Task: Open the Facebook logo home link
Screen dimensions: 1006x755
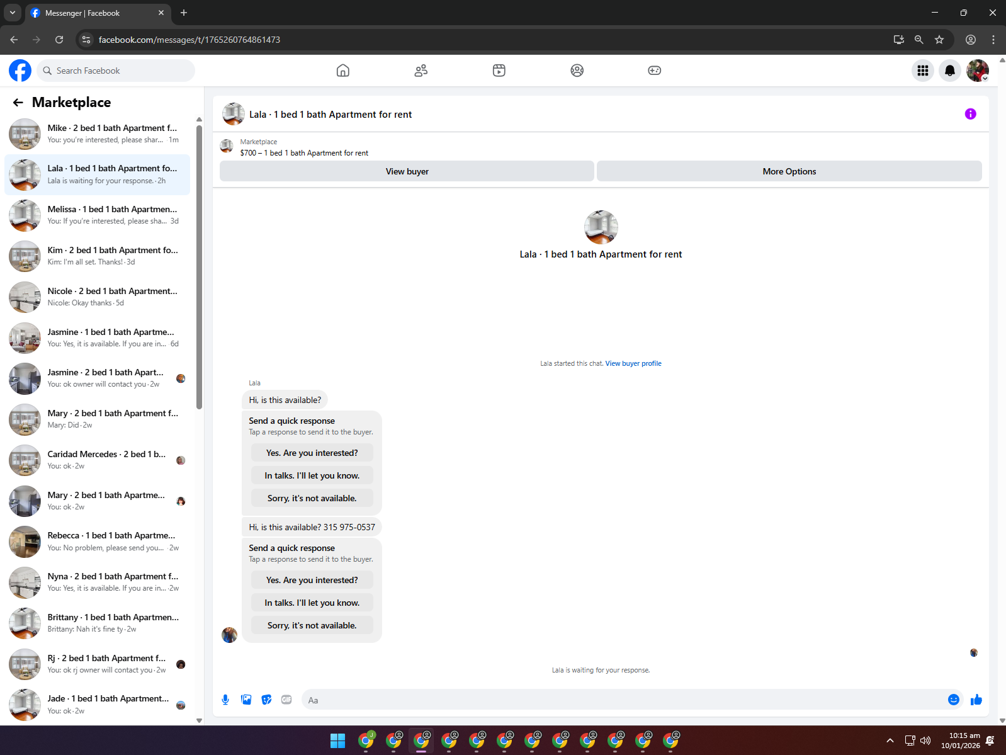Action: [x=20, y=71]
